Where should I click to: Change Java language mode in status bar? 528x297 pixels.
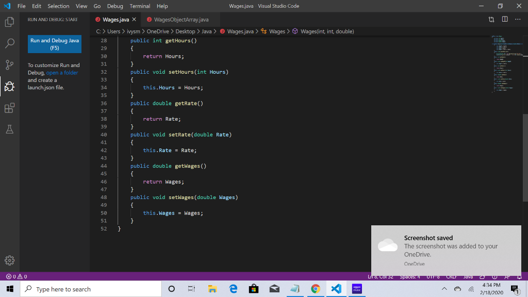[x=468, y=277]
